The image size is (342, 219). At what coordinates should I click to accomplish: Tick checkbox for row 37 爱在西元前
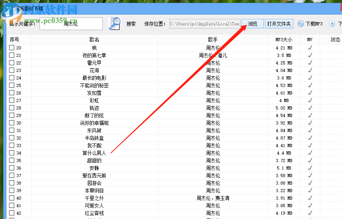(x=12, y=176)
